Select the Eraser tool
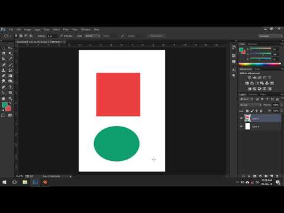 point(4,76)
